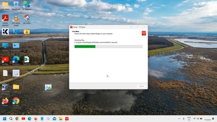This screenshot has width=217, height=122.
Task: Click the installation progress bar
Action: point(108,46)
